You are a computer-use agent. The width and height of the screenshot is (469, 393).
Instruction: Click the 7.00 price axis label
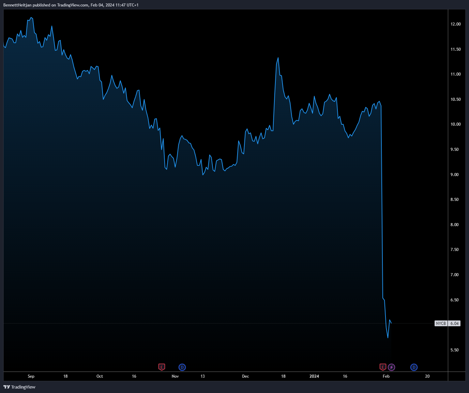pyautogui.click(x=454, y=275)
